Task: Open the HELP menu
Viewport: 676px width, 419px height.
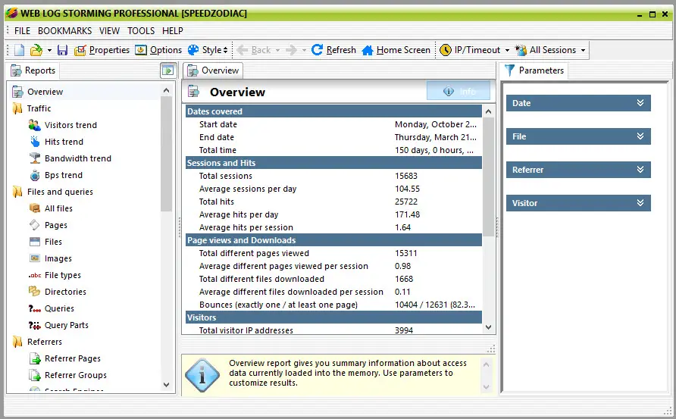Action: tap(173, 31)
